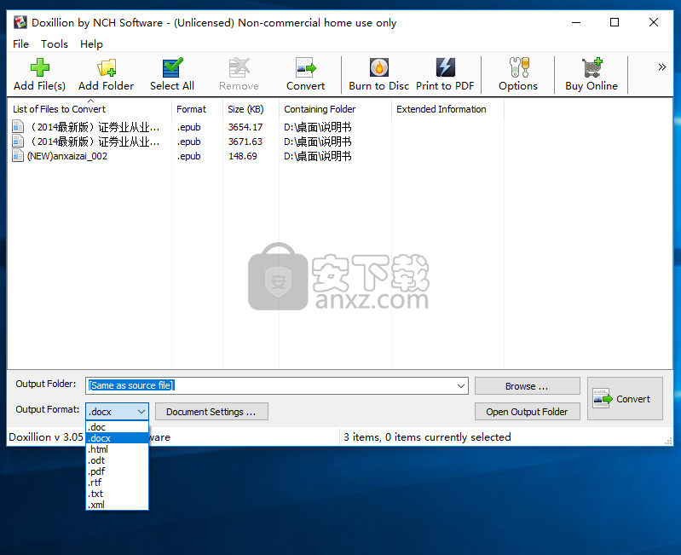Click the Buy Online cart icon
The image size is (681, 555).
tap(592, 67)
